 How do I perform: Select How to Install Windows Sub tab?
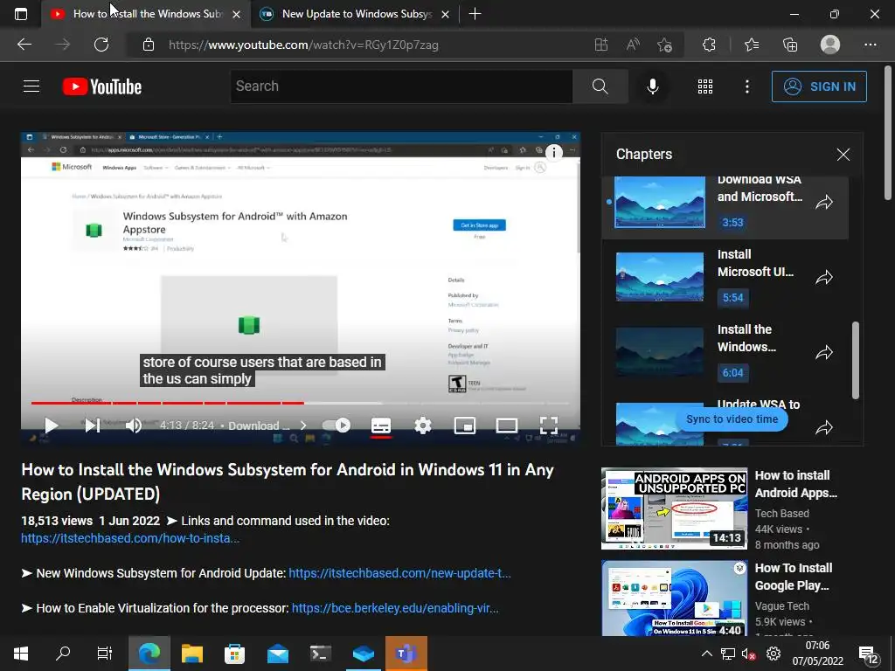tap(147, 14)
